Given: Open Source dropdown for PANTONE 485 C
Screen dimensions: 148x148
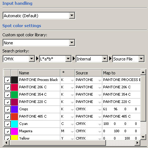Looking at the screenshot, I should [100, 117].
